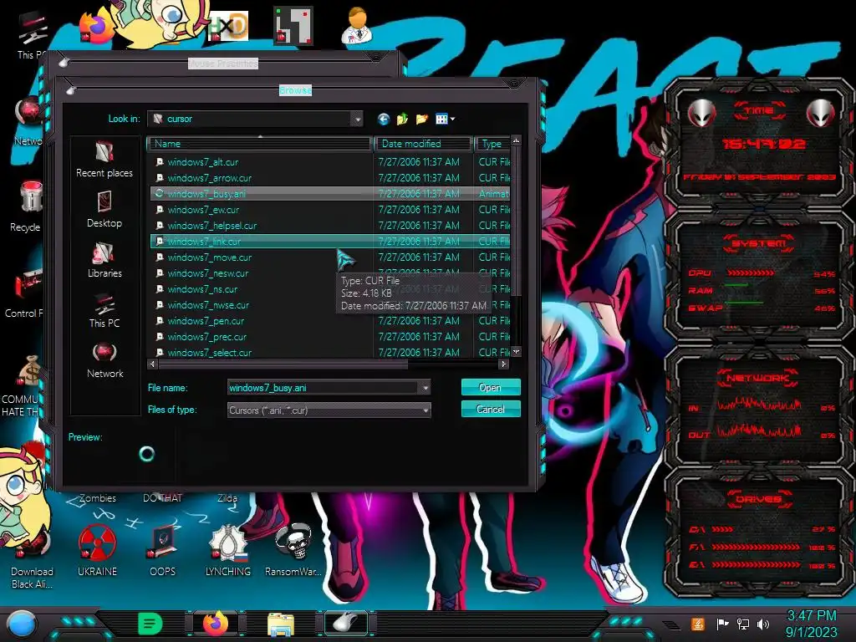
Task: Open the RansomWar desktop icon
Action: pos(293,550)
